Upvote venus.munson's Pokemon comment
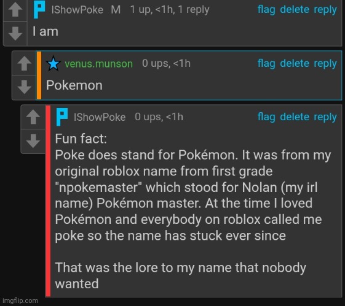 [x=24, y=63]
